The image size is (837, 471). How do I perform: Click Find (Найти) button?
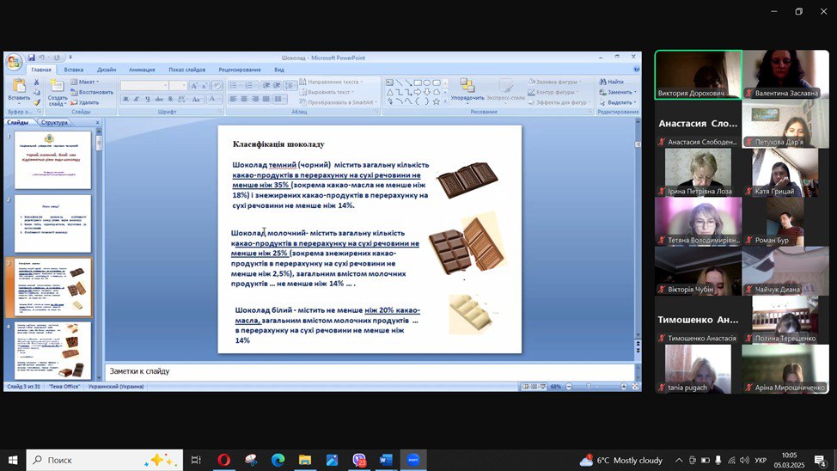611,82
